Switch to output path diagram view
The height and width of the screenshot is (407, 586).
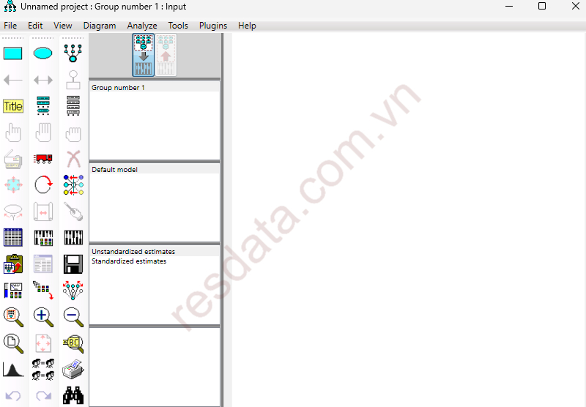coord(166,56)
